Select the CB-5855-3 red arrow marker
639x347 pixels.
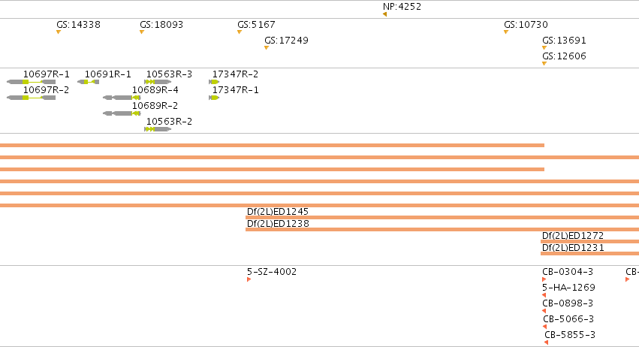click(547, 342)
